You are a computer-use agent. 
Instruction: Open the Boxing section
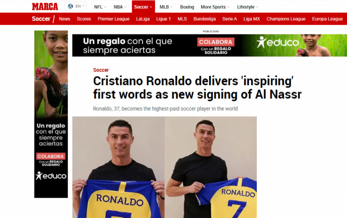tap(187, 7)
